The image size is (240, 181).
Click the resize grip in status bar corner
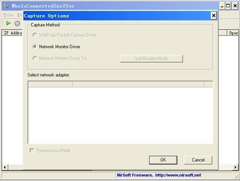[237, 177]
